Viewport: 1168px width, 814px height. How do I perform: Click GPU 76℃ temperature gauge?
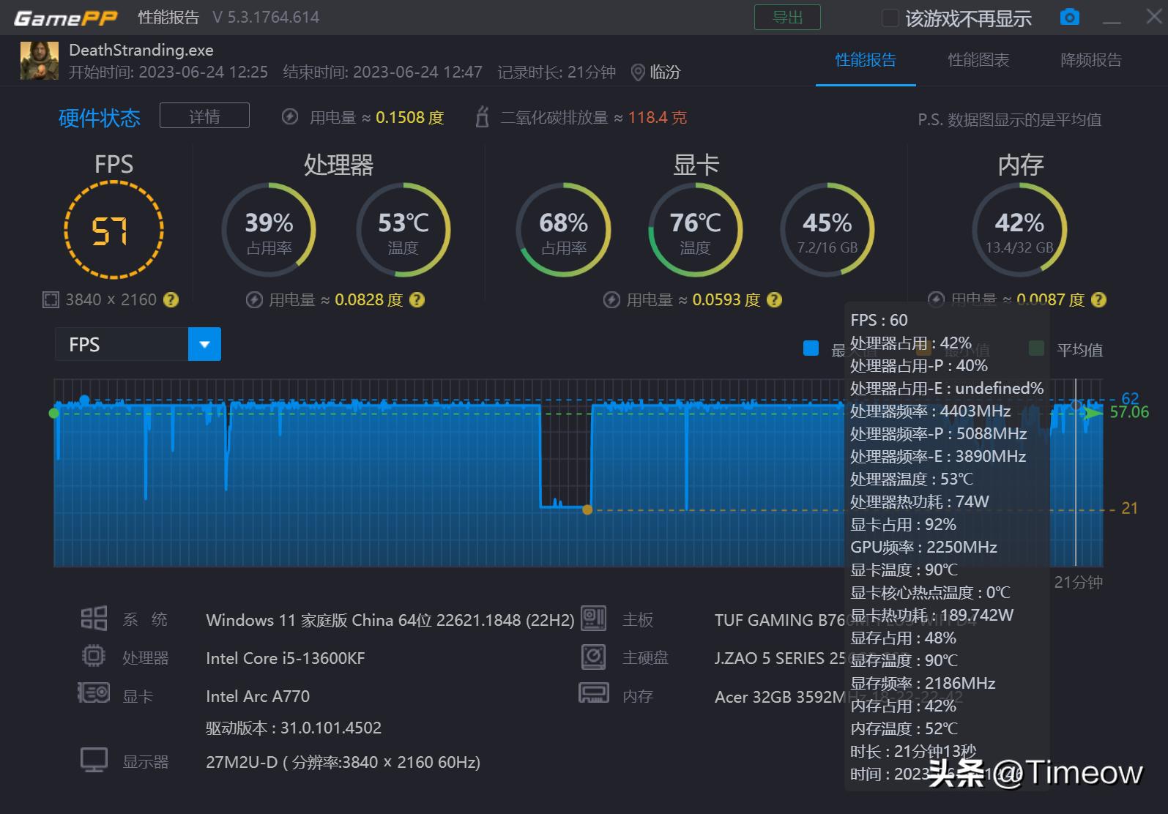click(x=695, y=230)
